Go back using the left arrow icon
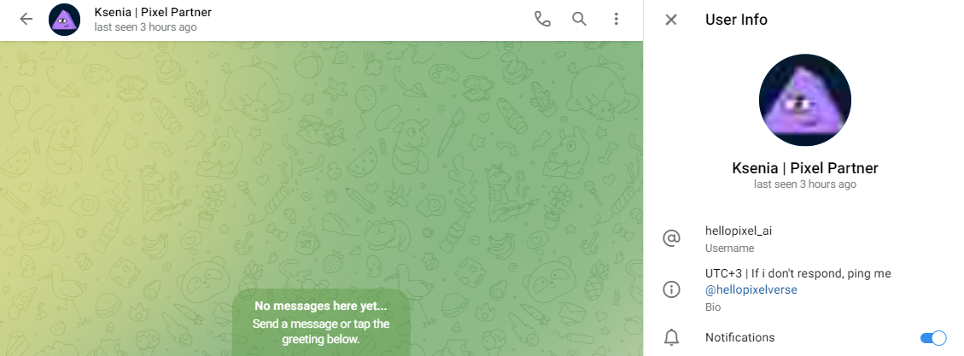The width and height of the screenshot is (964, 356). click(26, 19)
